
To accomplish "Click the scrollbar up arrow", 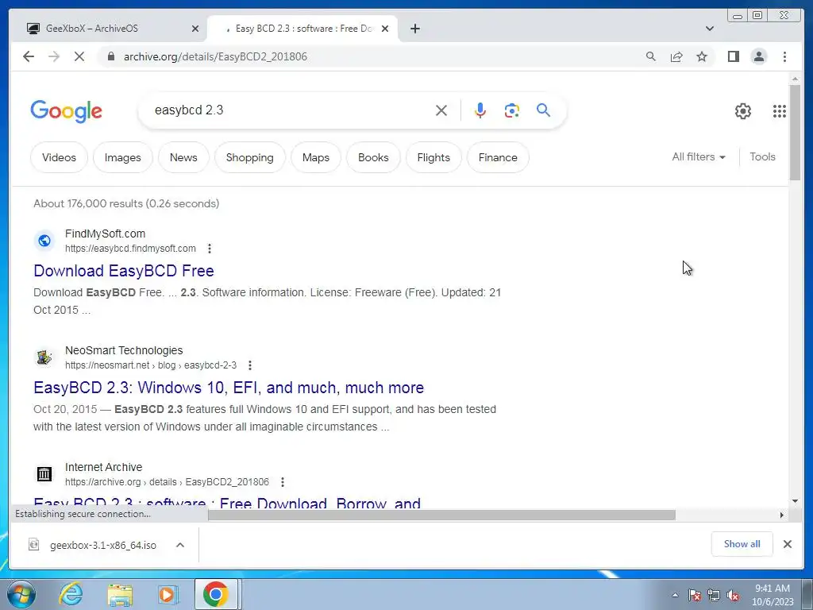I will click(x=795, y=79).
